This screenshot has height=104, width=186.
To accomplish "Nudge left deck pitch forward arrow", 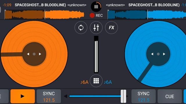I will point(40,54).
